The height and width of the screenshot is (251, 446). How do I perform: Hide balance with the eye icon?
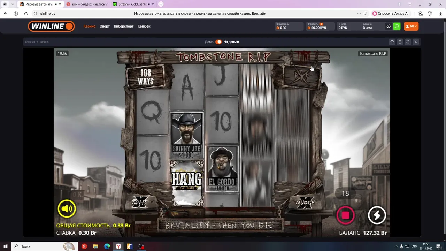389,26
